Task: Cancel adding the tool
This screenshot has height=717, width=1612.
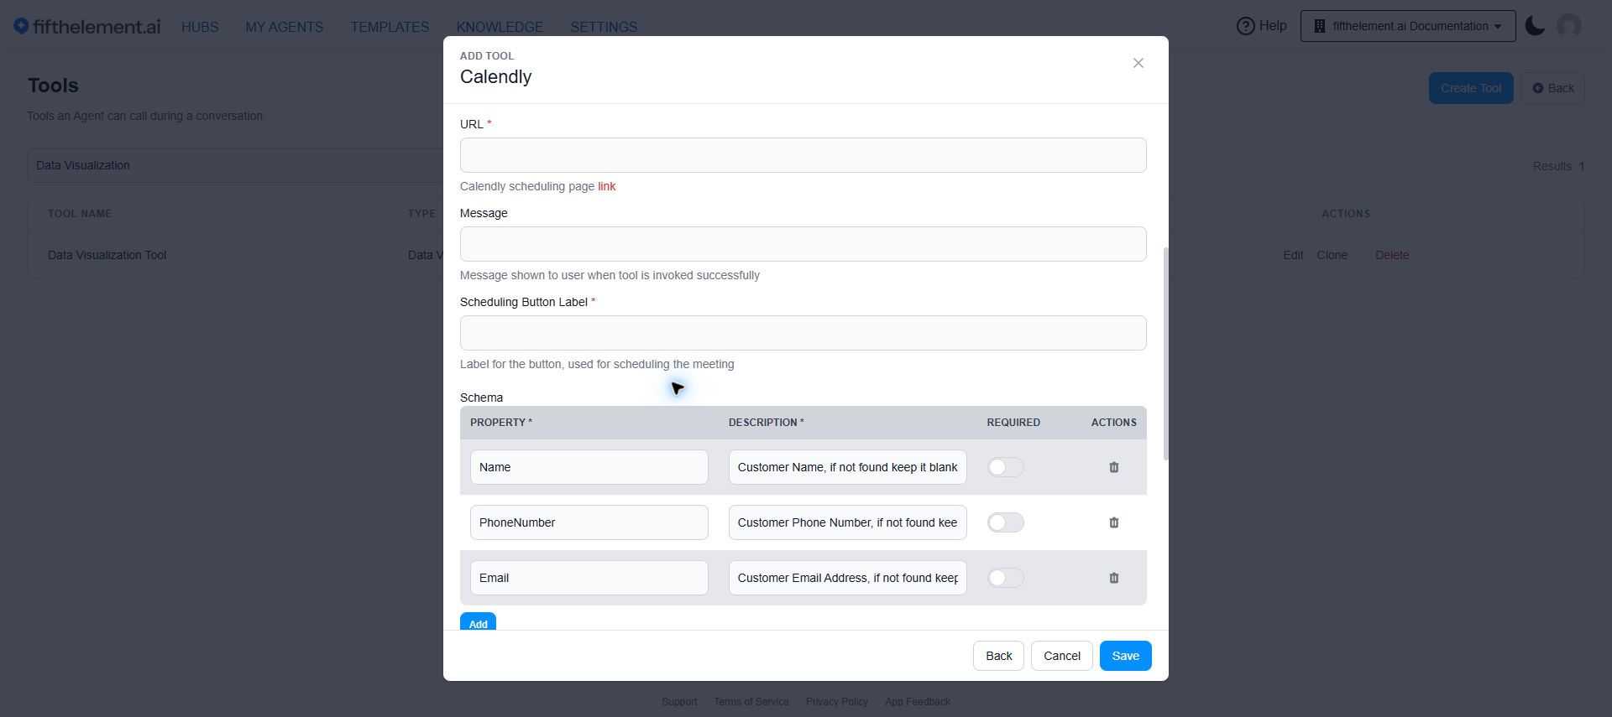Action: click(x=1062, y=656)
